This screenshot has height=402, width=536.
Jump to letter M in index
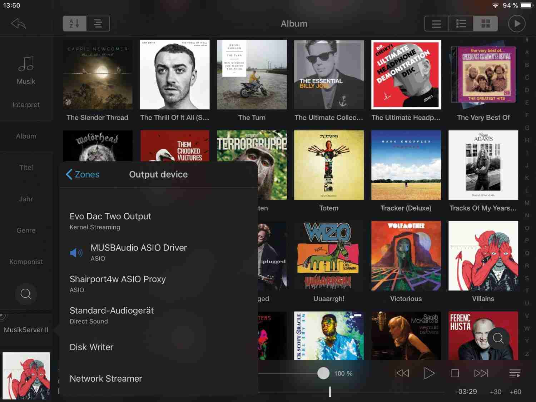pyautogui.click(x=527, y=203)
